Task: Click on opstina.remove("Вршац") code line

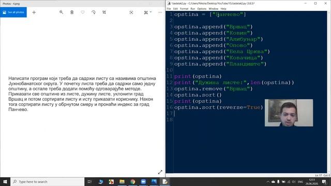Action: click(x=214, y=89)
